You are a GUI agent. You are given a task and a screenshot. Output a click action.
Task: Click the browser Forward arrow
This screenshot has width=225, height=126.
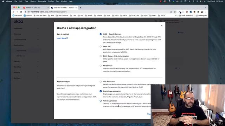point(17,12)
